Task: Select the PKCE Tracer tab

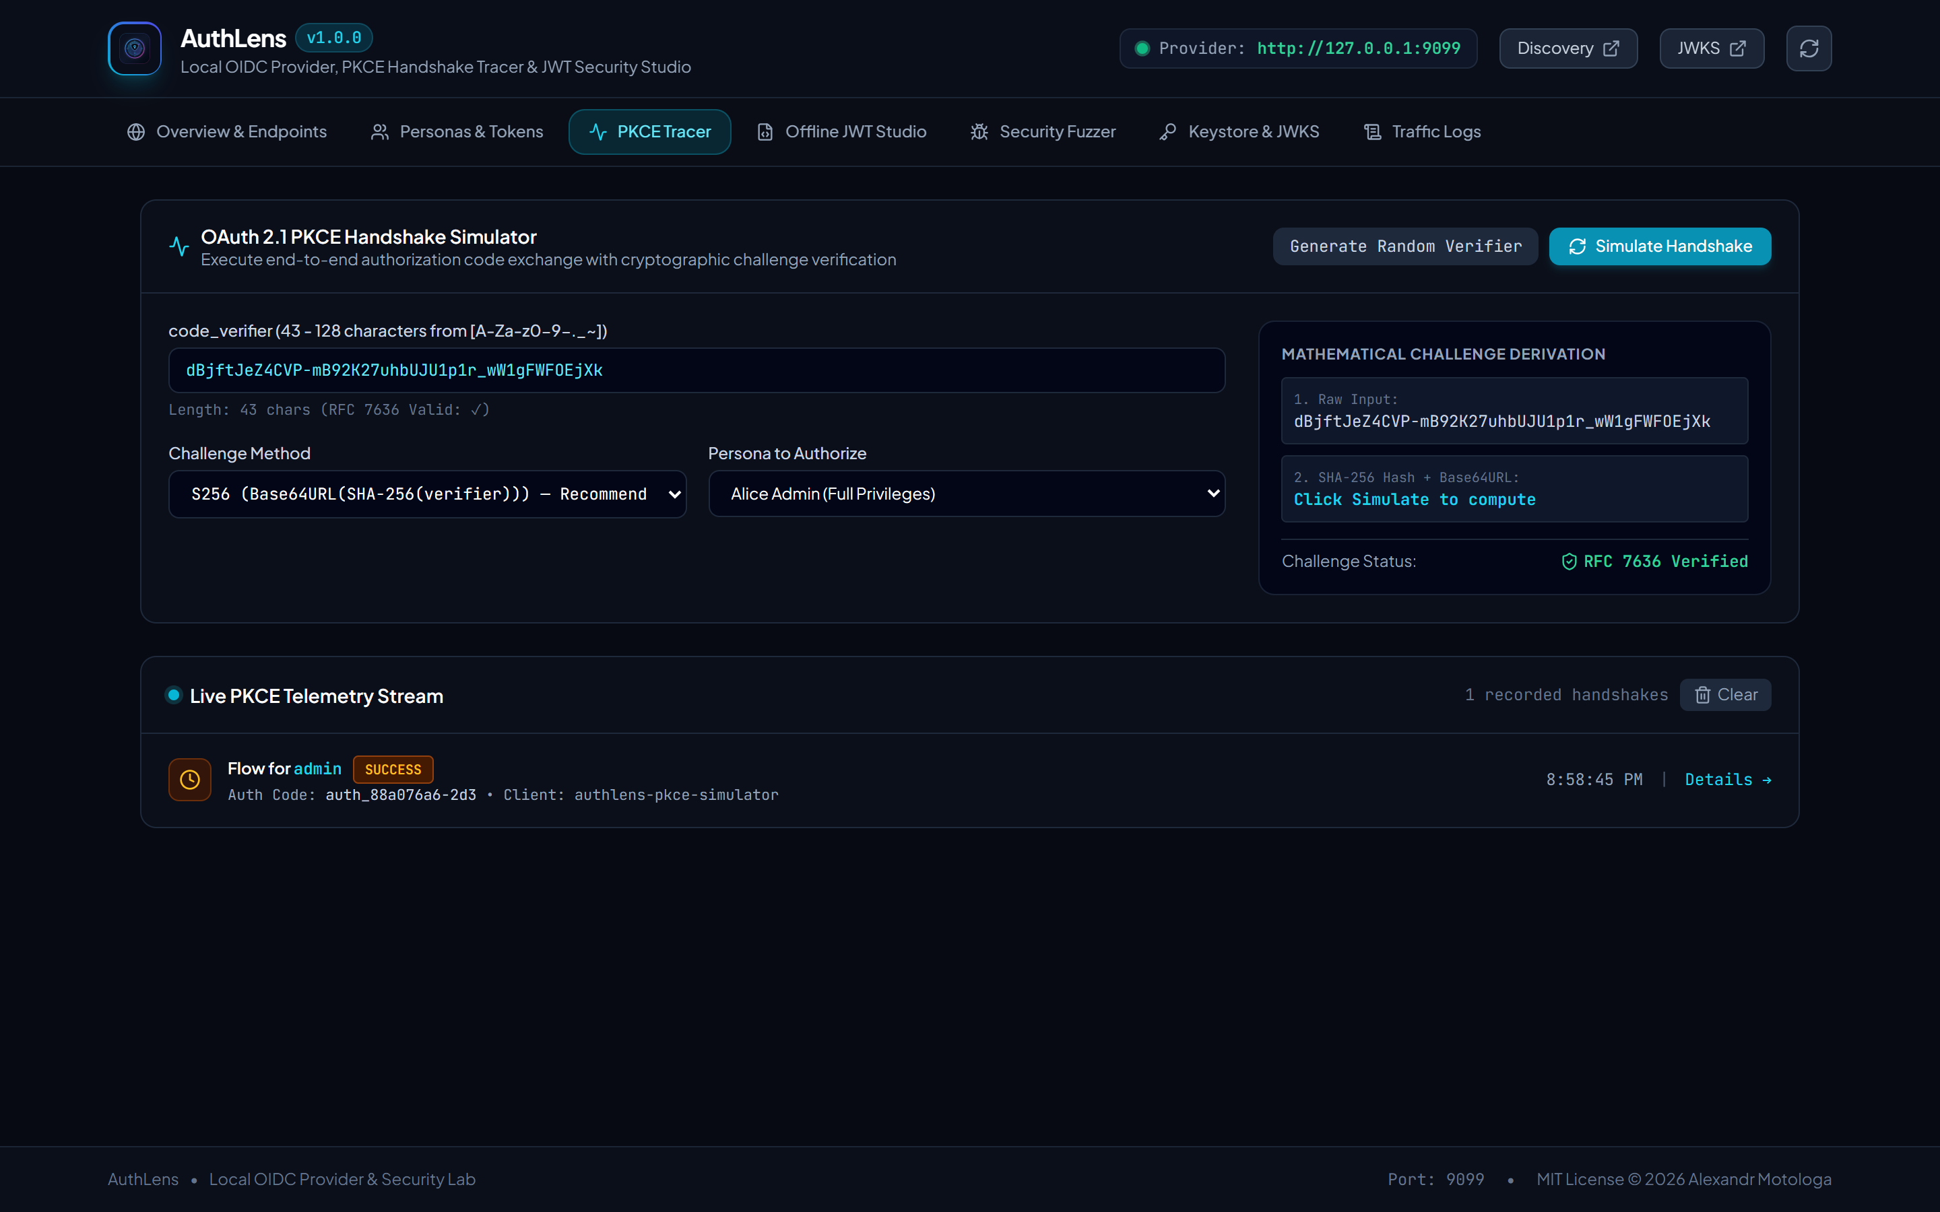Action: 649,132
